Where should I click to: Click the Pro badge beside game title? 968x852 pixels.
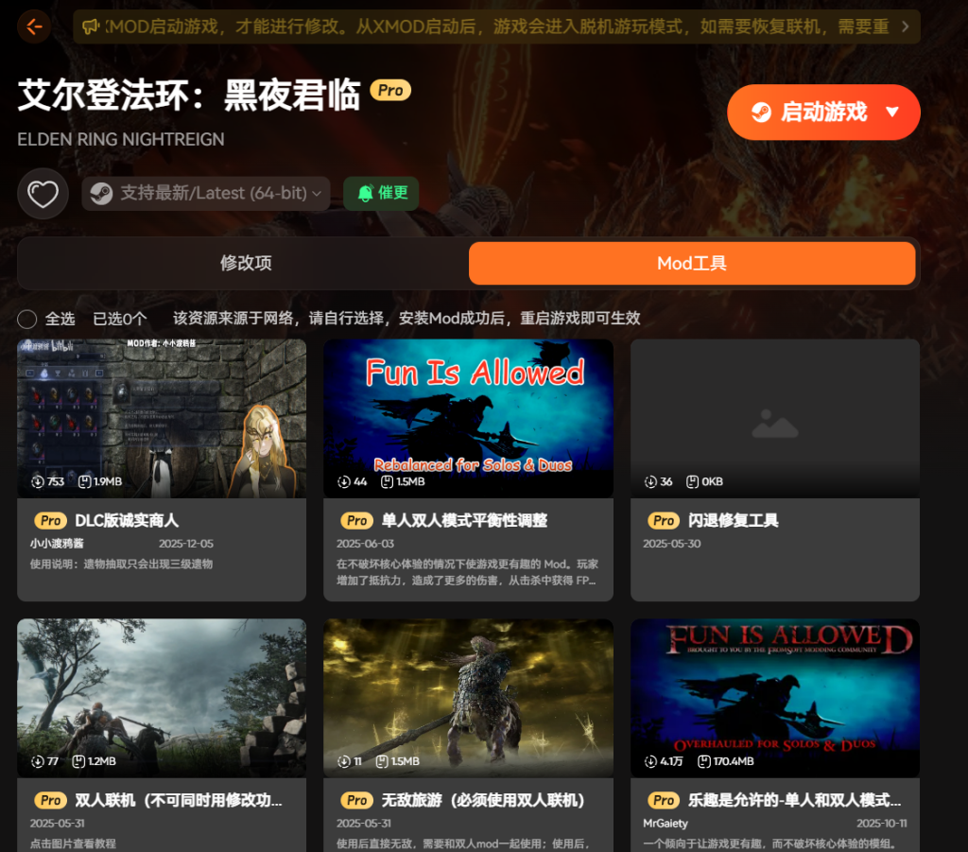pyautogui.click(x=390, y=91)
